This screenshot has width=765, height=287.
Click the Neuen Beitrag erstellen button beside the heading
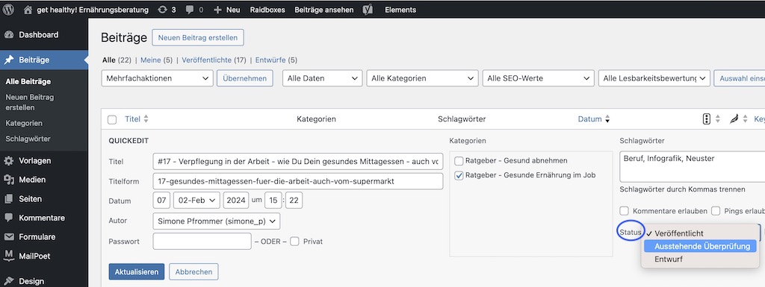(198, 37)
